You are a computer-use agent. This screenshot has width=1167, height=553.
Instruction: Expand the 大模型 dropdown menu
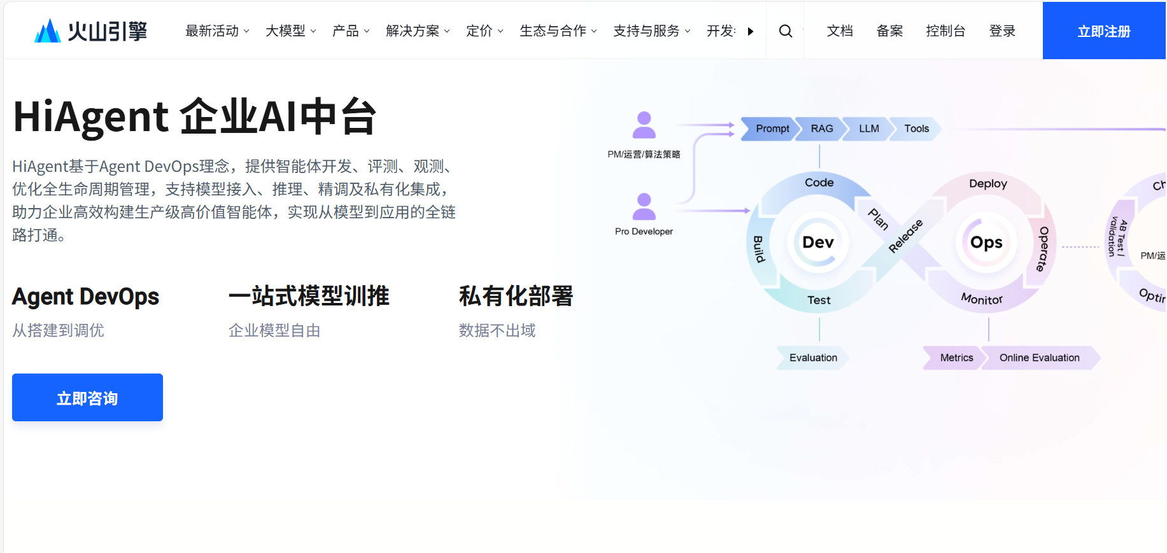pos(290,31)
